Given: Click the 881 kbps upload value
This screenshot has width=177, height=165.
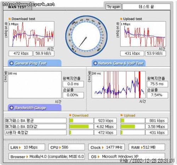Looking at the screenshot, I should (x=157, y=121).
